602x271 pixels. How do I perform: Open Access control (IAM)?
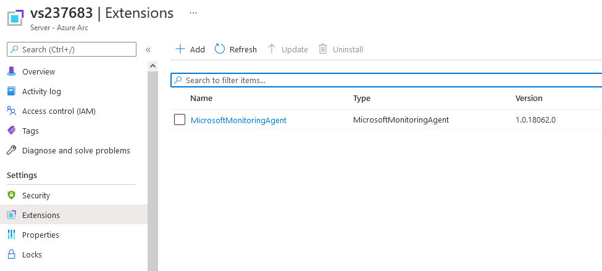tap(59, 111)
